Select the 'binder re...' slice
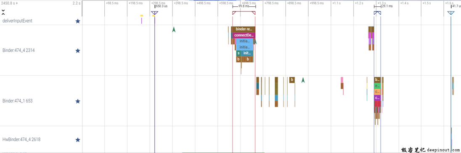 pos(243,29)
